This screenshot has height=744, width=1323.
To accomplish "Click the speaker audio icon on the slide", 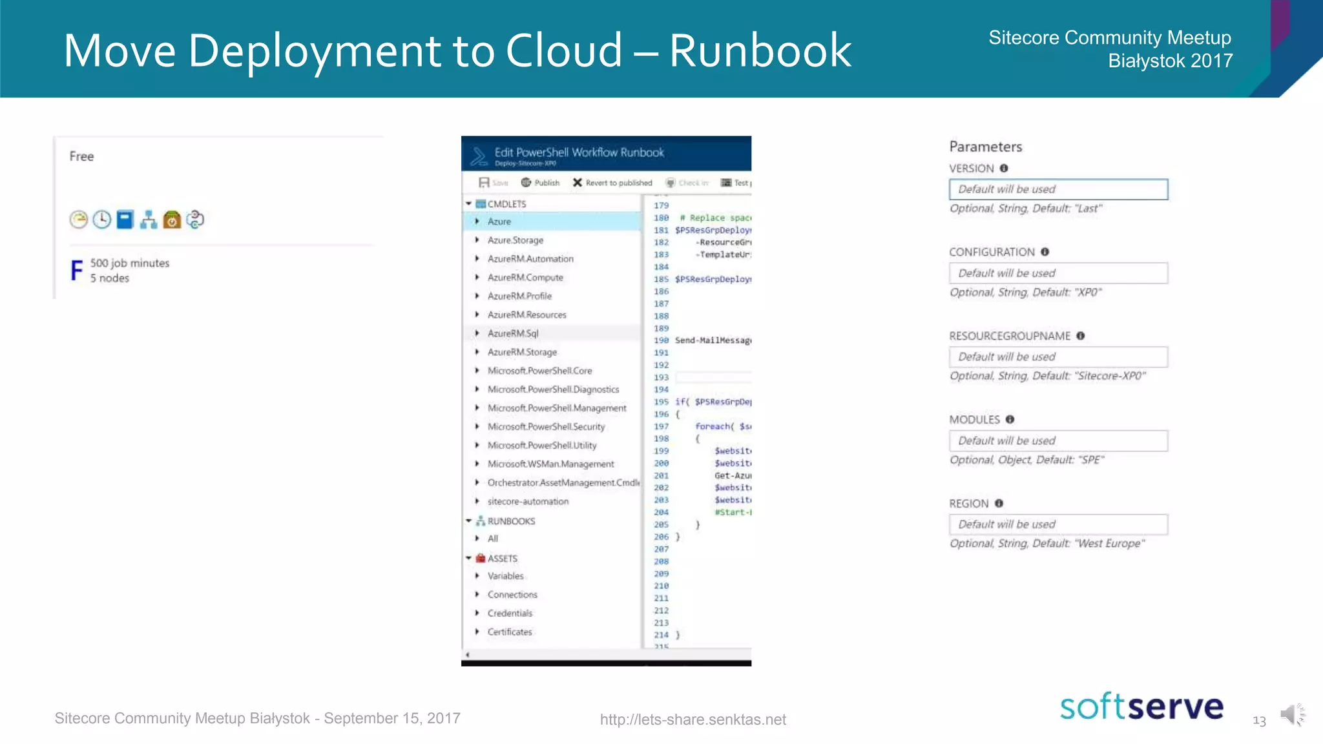I will pyautogui.click(x=1293, y=715).
